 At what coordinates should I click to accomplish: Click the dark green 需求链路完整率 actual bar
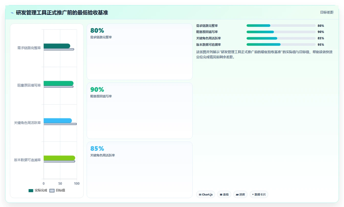[57, 46]
